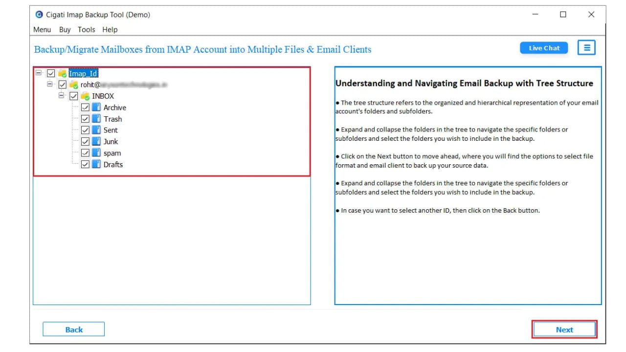Maximize the Cigati Imap Backup Tool window
626x352 pixels.
563,15
